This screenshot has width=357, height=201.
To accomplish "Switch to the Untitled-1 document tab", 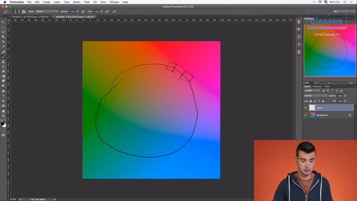I will tap(30, 17).
